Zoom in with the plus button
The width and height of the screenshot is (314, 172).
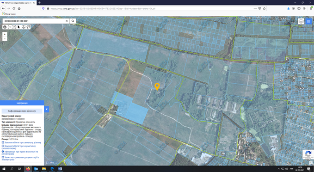click(x=5, y=34)
